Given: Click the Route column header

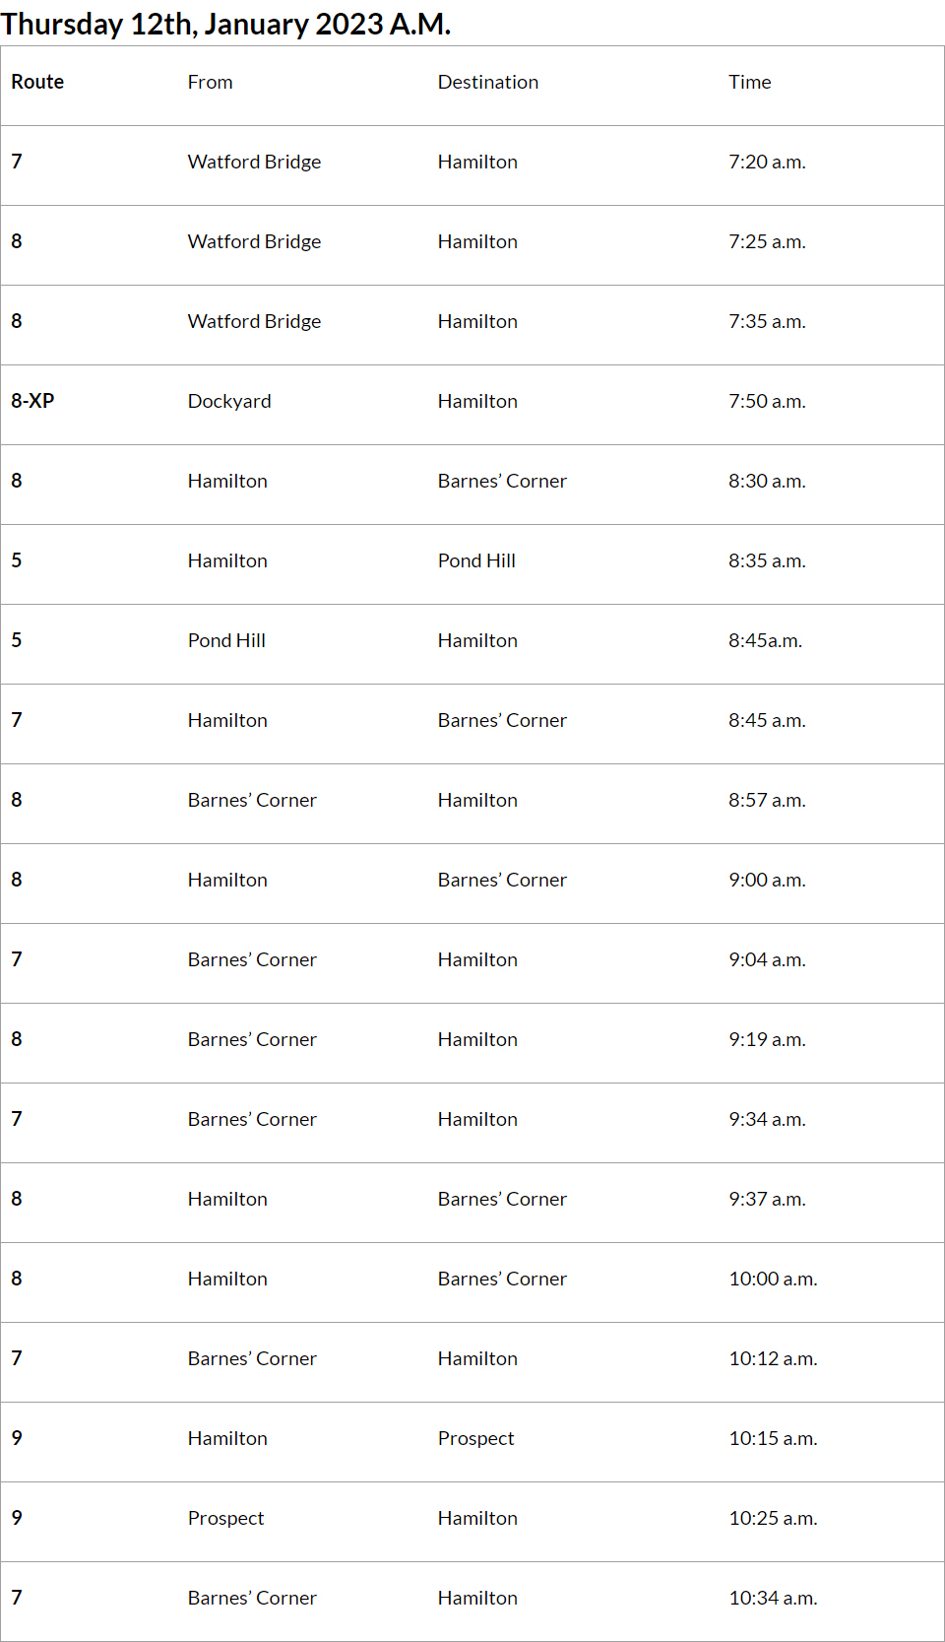Looking at the screenshot, I should tap(37, 82).
